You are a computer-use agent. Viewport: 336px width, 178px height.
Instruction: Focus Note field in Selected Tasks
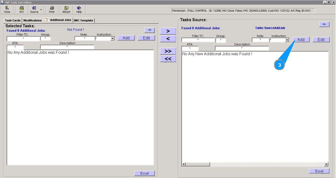tap(85, 39)
